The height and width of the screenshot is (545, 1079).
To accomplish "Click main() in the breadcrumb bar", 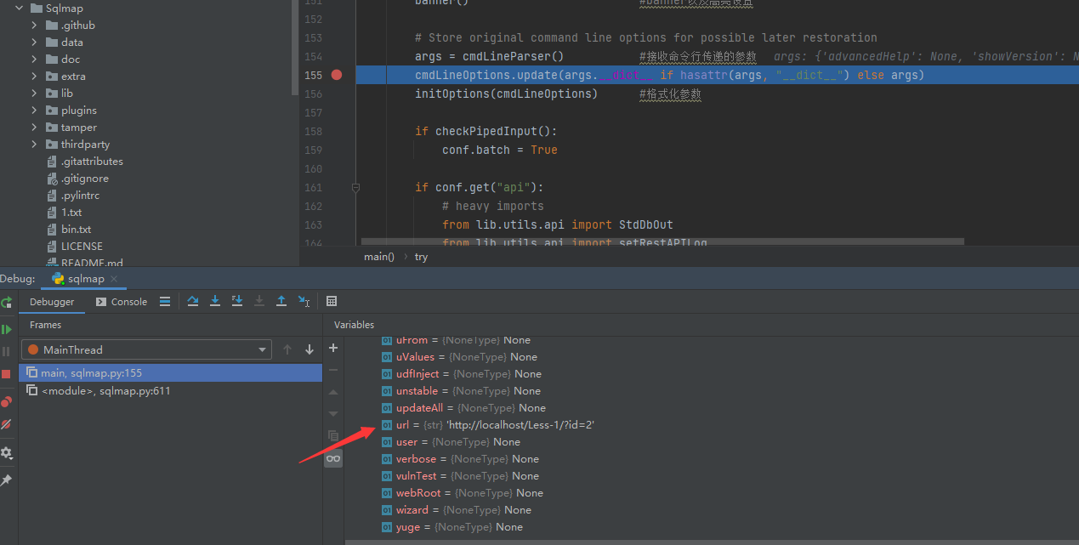I will point(379,256).
